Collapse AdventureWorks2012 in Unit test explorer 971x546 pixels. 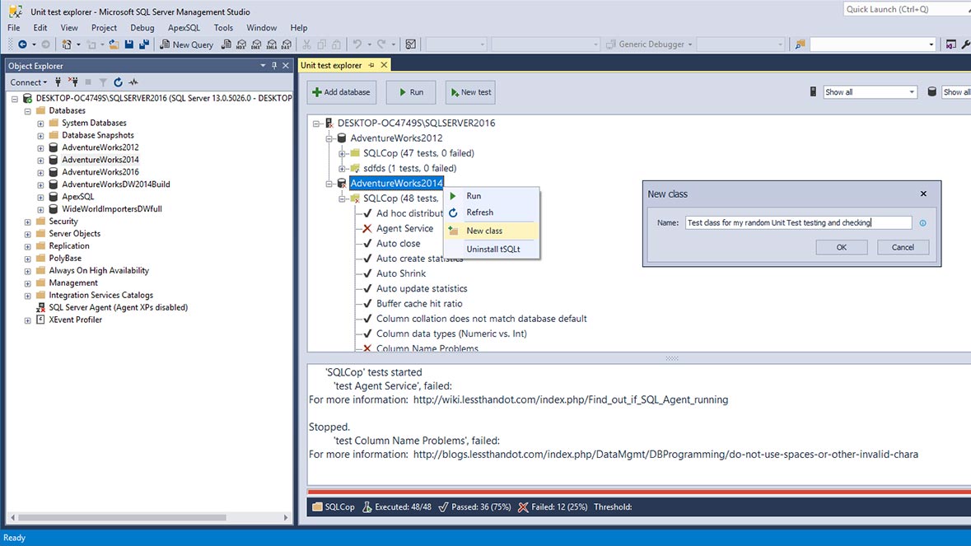[x=329, y=138]
